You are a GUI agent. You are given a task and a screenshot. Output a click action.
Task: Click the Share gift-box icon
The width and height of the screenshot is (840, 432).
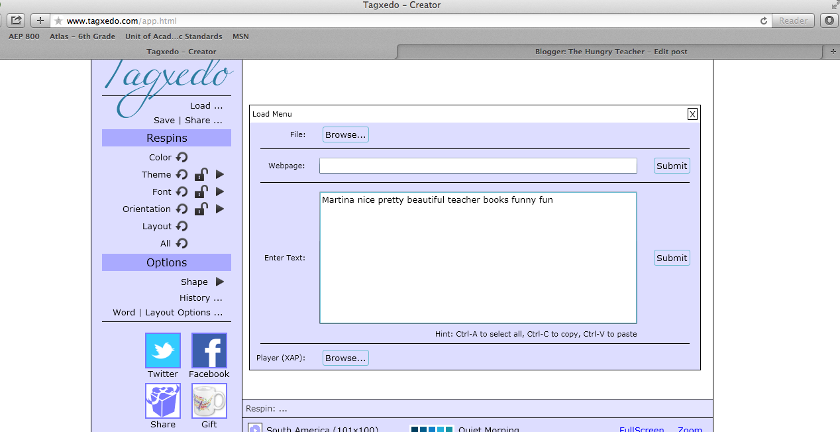coord(163,401)
